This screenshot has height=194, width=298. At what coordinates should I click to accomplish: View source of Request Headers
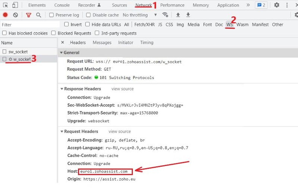[x=120, y=131]
